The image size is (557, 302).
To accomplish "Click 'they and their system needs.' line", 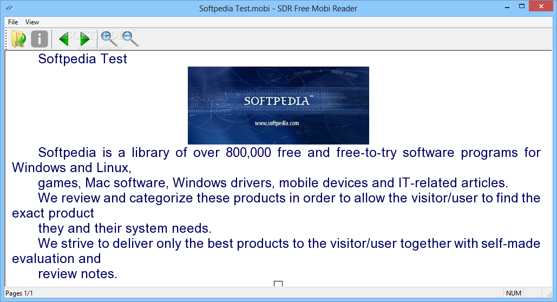I will coord(124,228).
